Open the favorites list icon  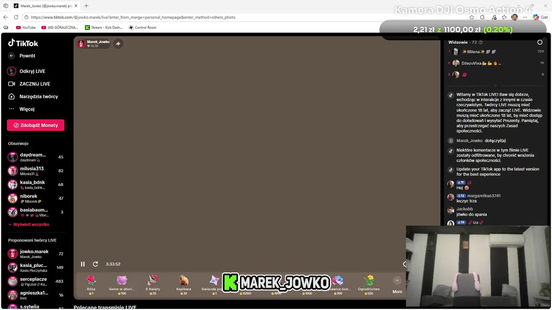pyautogui.click(x=504, y=17)
